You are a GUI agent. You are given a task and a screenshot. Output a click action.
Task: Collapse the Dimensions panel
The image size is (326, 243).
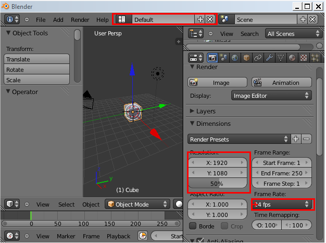(192, 123)
